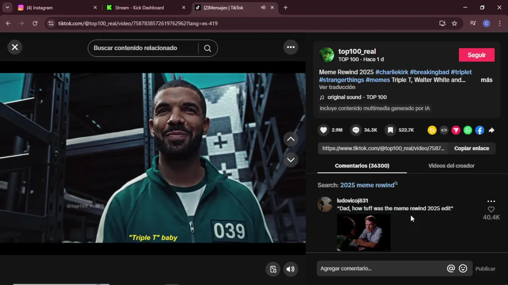Open ludovicoj831 username
This screenshot has width=508, height=285.
pyautogui.click(x=352, y=201)
